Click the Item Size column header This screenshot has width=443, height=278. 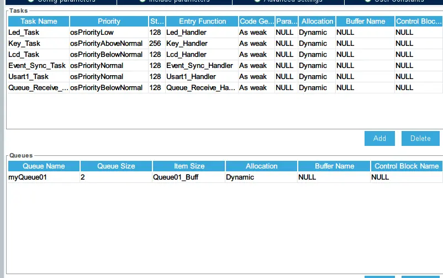(x=189, y=166)
